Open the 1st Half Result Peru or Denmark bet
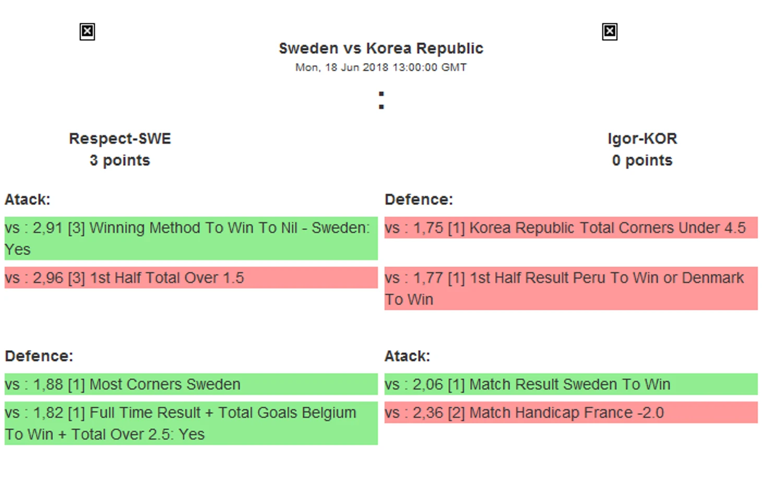This screenshot has width=762, height=500. coord(571,288)
